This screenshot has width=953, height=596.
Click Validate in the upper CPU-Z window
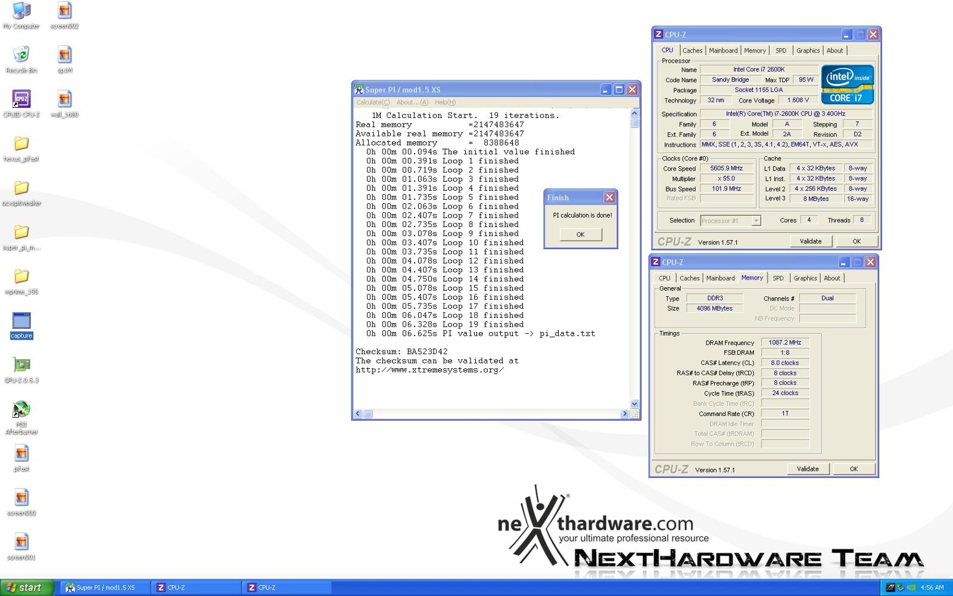tap(811, 241)
